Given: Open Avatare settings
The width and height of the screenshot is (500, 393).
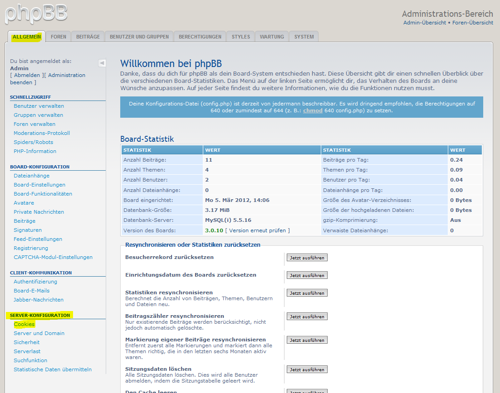Looking at the screenshot, I should tap(24, 203).
